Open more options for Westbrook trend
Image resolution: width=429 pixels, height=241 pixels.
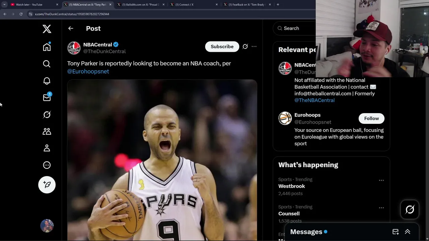click(x=381, y=180)
